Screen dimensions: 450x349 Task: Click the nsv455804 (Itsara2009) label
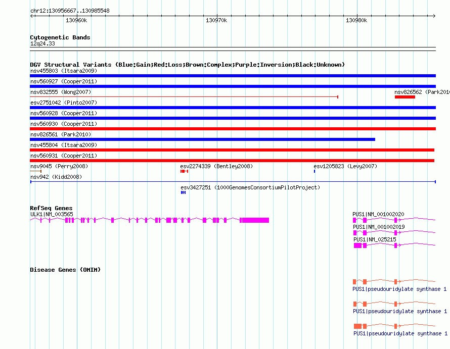(x=64, y=145)
